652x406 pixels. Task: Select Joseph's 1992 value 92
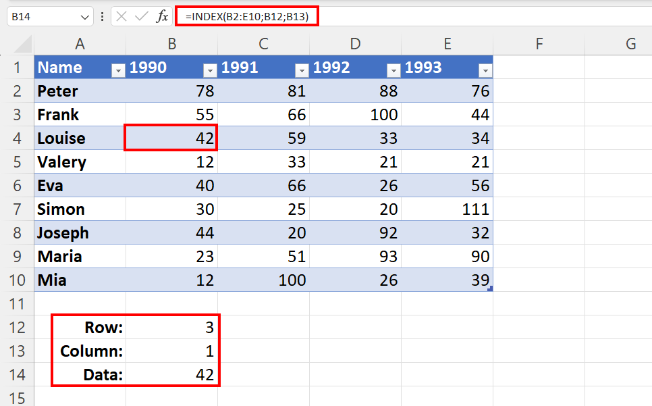pos(355,232)
